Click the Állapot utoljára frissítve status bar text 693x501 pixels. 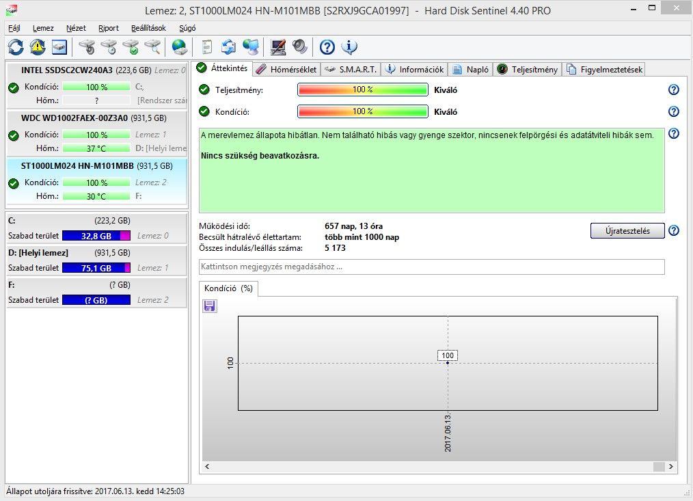point(96,491)
